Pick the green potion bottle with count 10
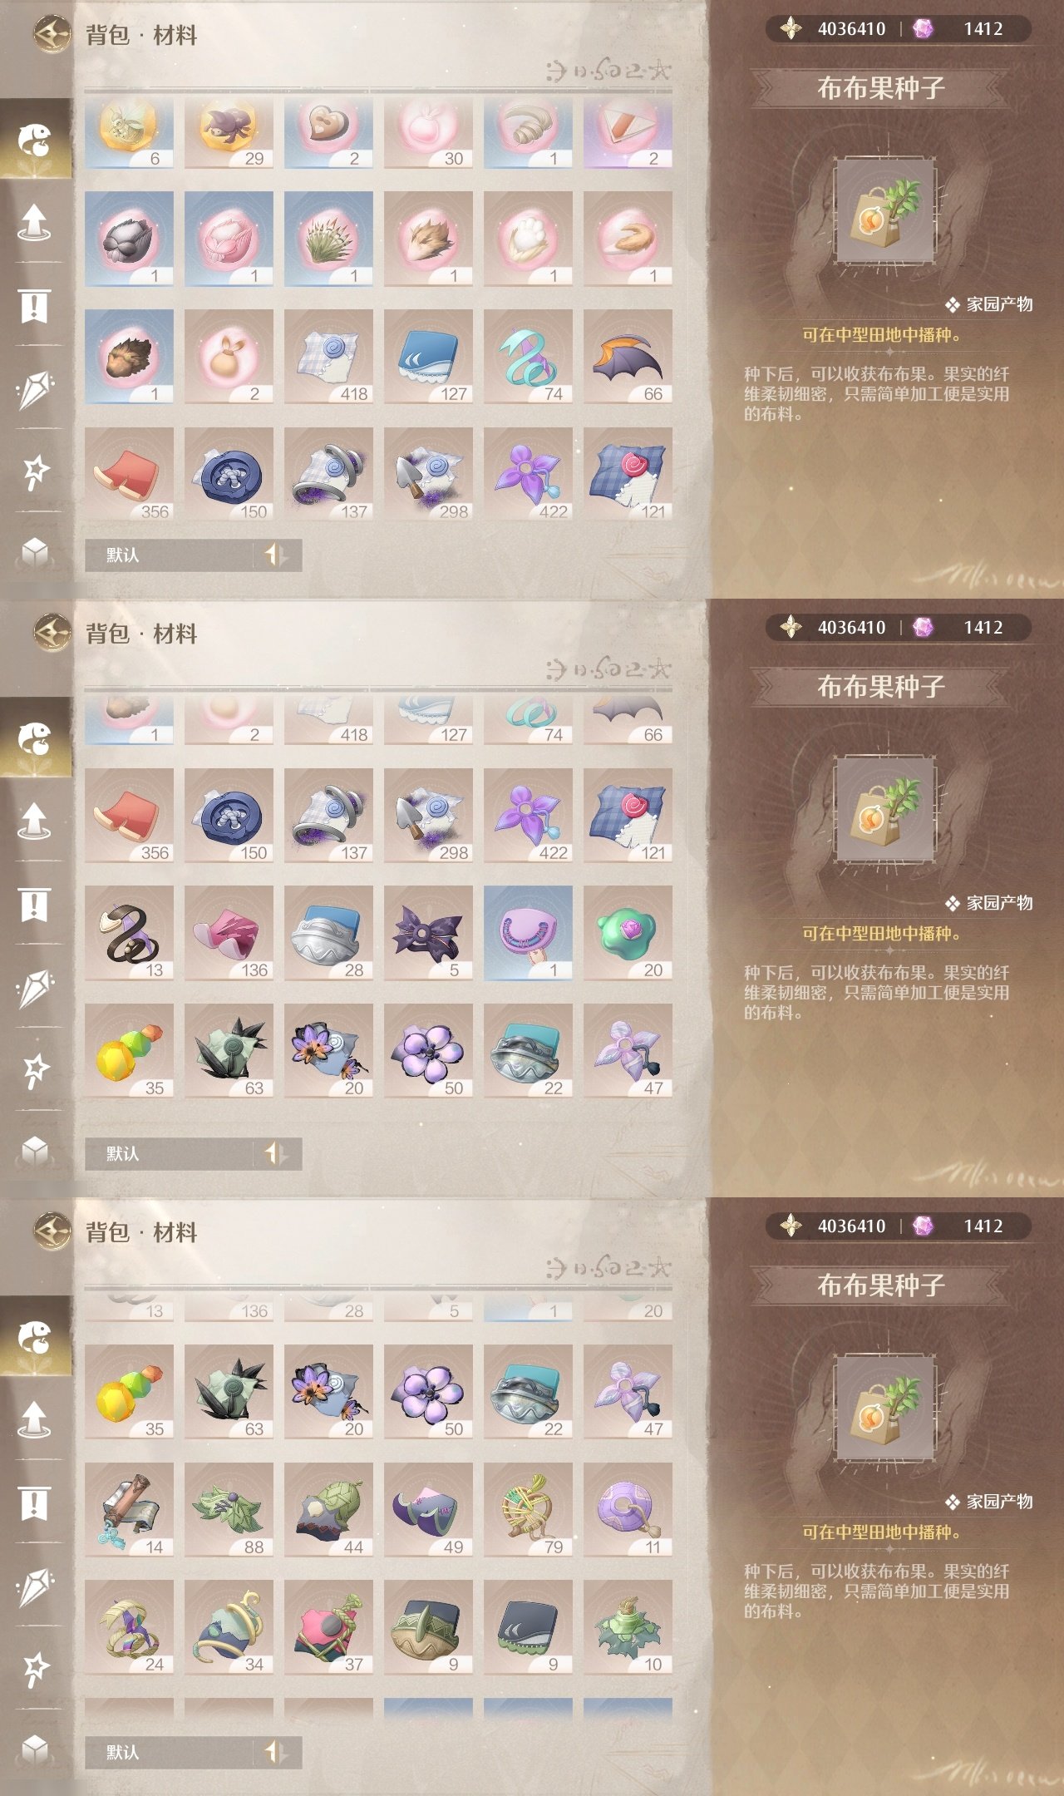1064x1796 pixels. pos(628,1627)
